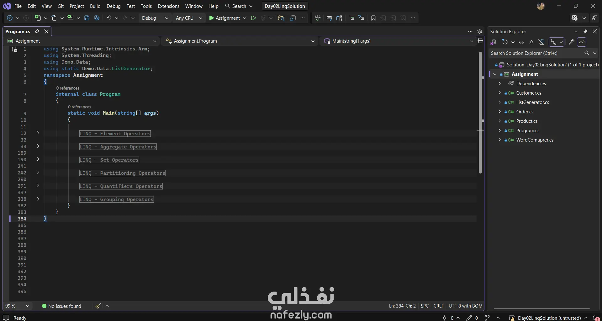
Task: Open Properties wrench icon in Solution Explorer
Action: coord(572,42)
